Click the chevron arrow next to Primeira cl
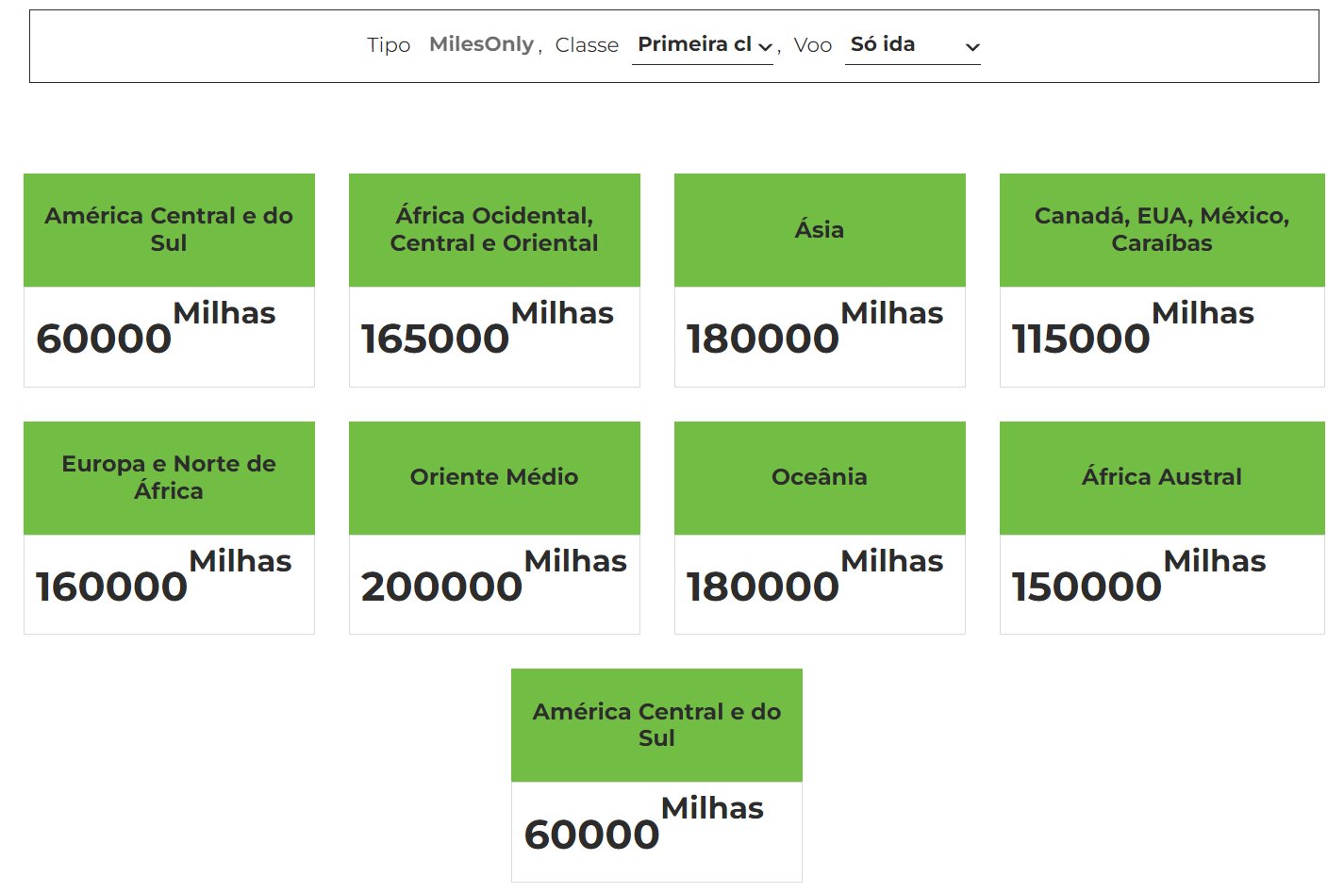Screen dimensions: 1344x893 click(x=765, y=47)
